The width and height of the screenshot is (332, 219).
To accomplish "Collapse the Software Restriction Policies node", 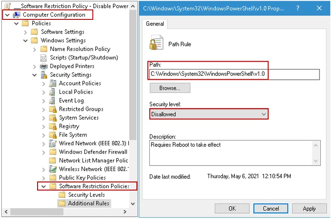I will (x=42, y=186).
